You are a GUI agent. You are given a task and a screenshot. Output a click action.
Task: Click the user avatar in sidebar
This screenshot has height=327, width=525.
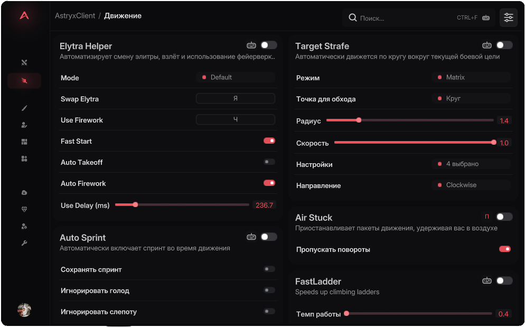pyautogui.click(x=24, y=310)
